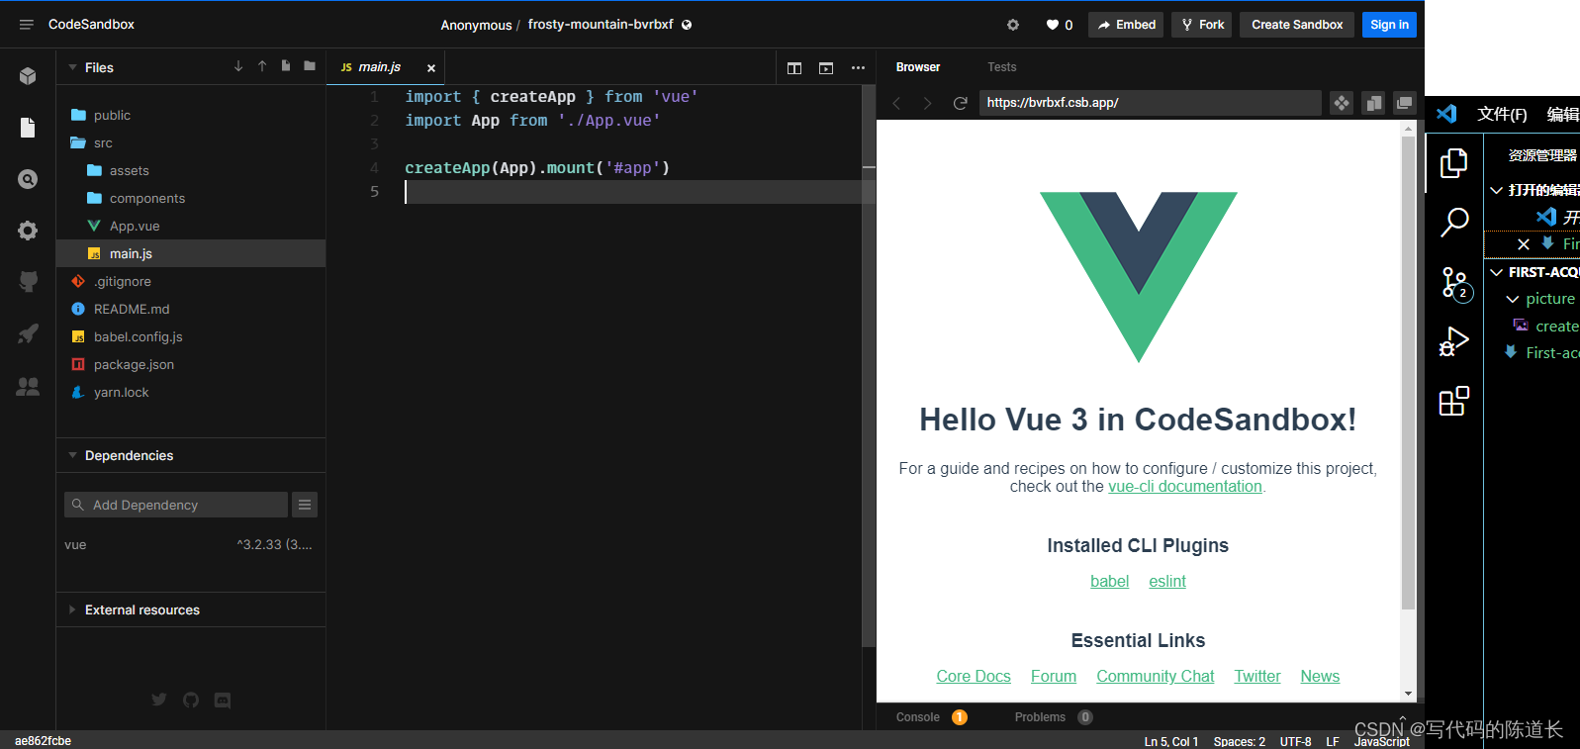
Task: Click the sandbox privacy globe icon
Action: click(687, 25)
